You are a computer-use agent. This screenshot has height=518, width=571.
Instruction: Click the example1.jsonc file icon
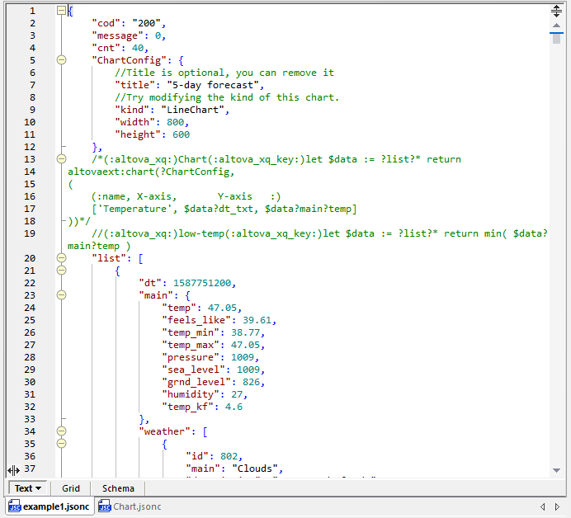click(x=14, y=506)
